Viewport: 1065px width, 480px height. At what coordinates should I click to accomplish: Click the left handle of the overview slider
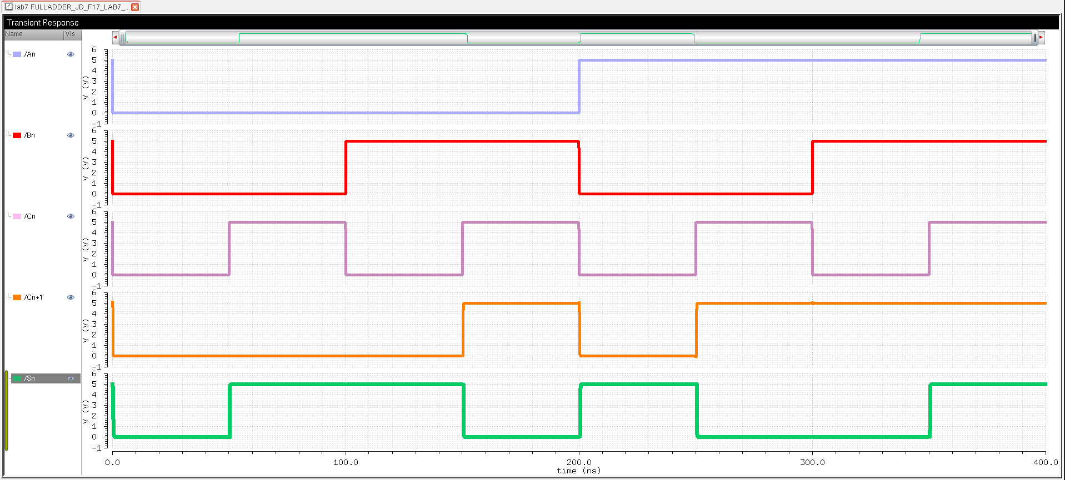pyautogui.click(x=123, y=38)
